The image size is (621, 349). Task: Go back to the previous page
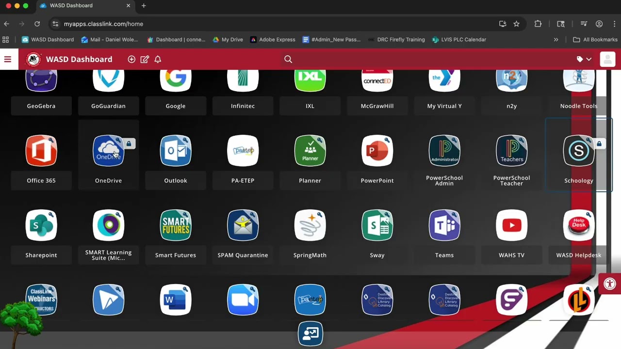click(x=7, y=24)
